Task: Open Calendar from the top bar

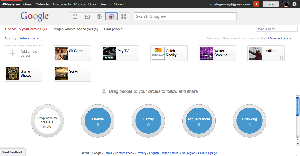Action: (43, 4)
